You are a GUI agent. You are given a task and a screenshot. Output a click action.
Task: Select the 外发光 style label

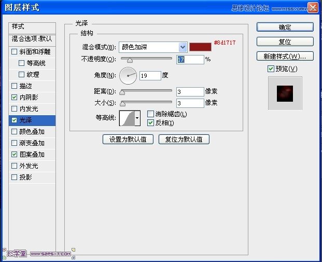[29, 166]
